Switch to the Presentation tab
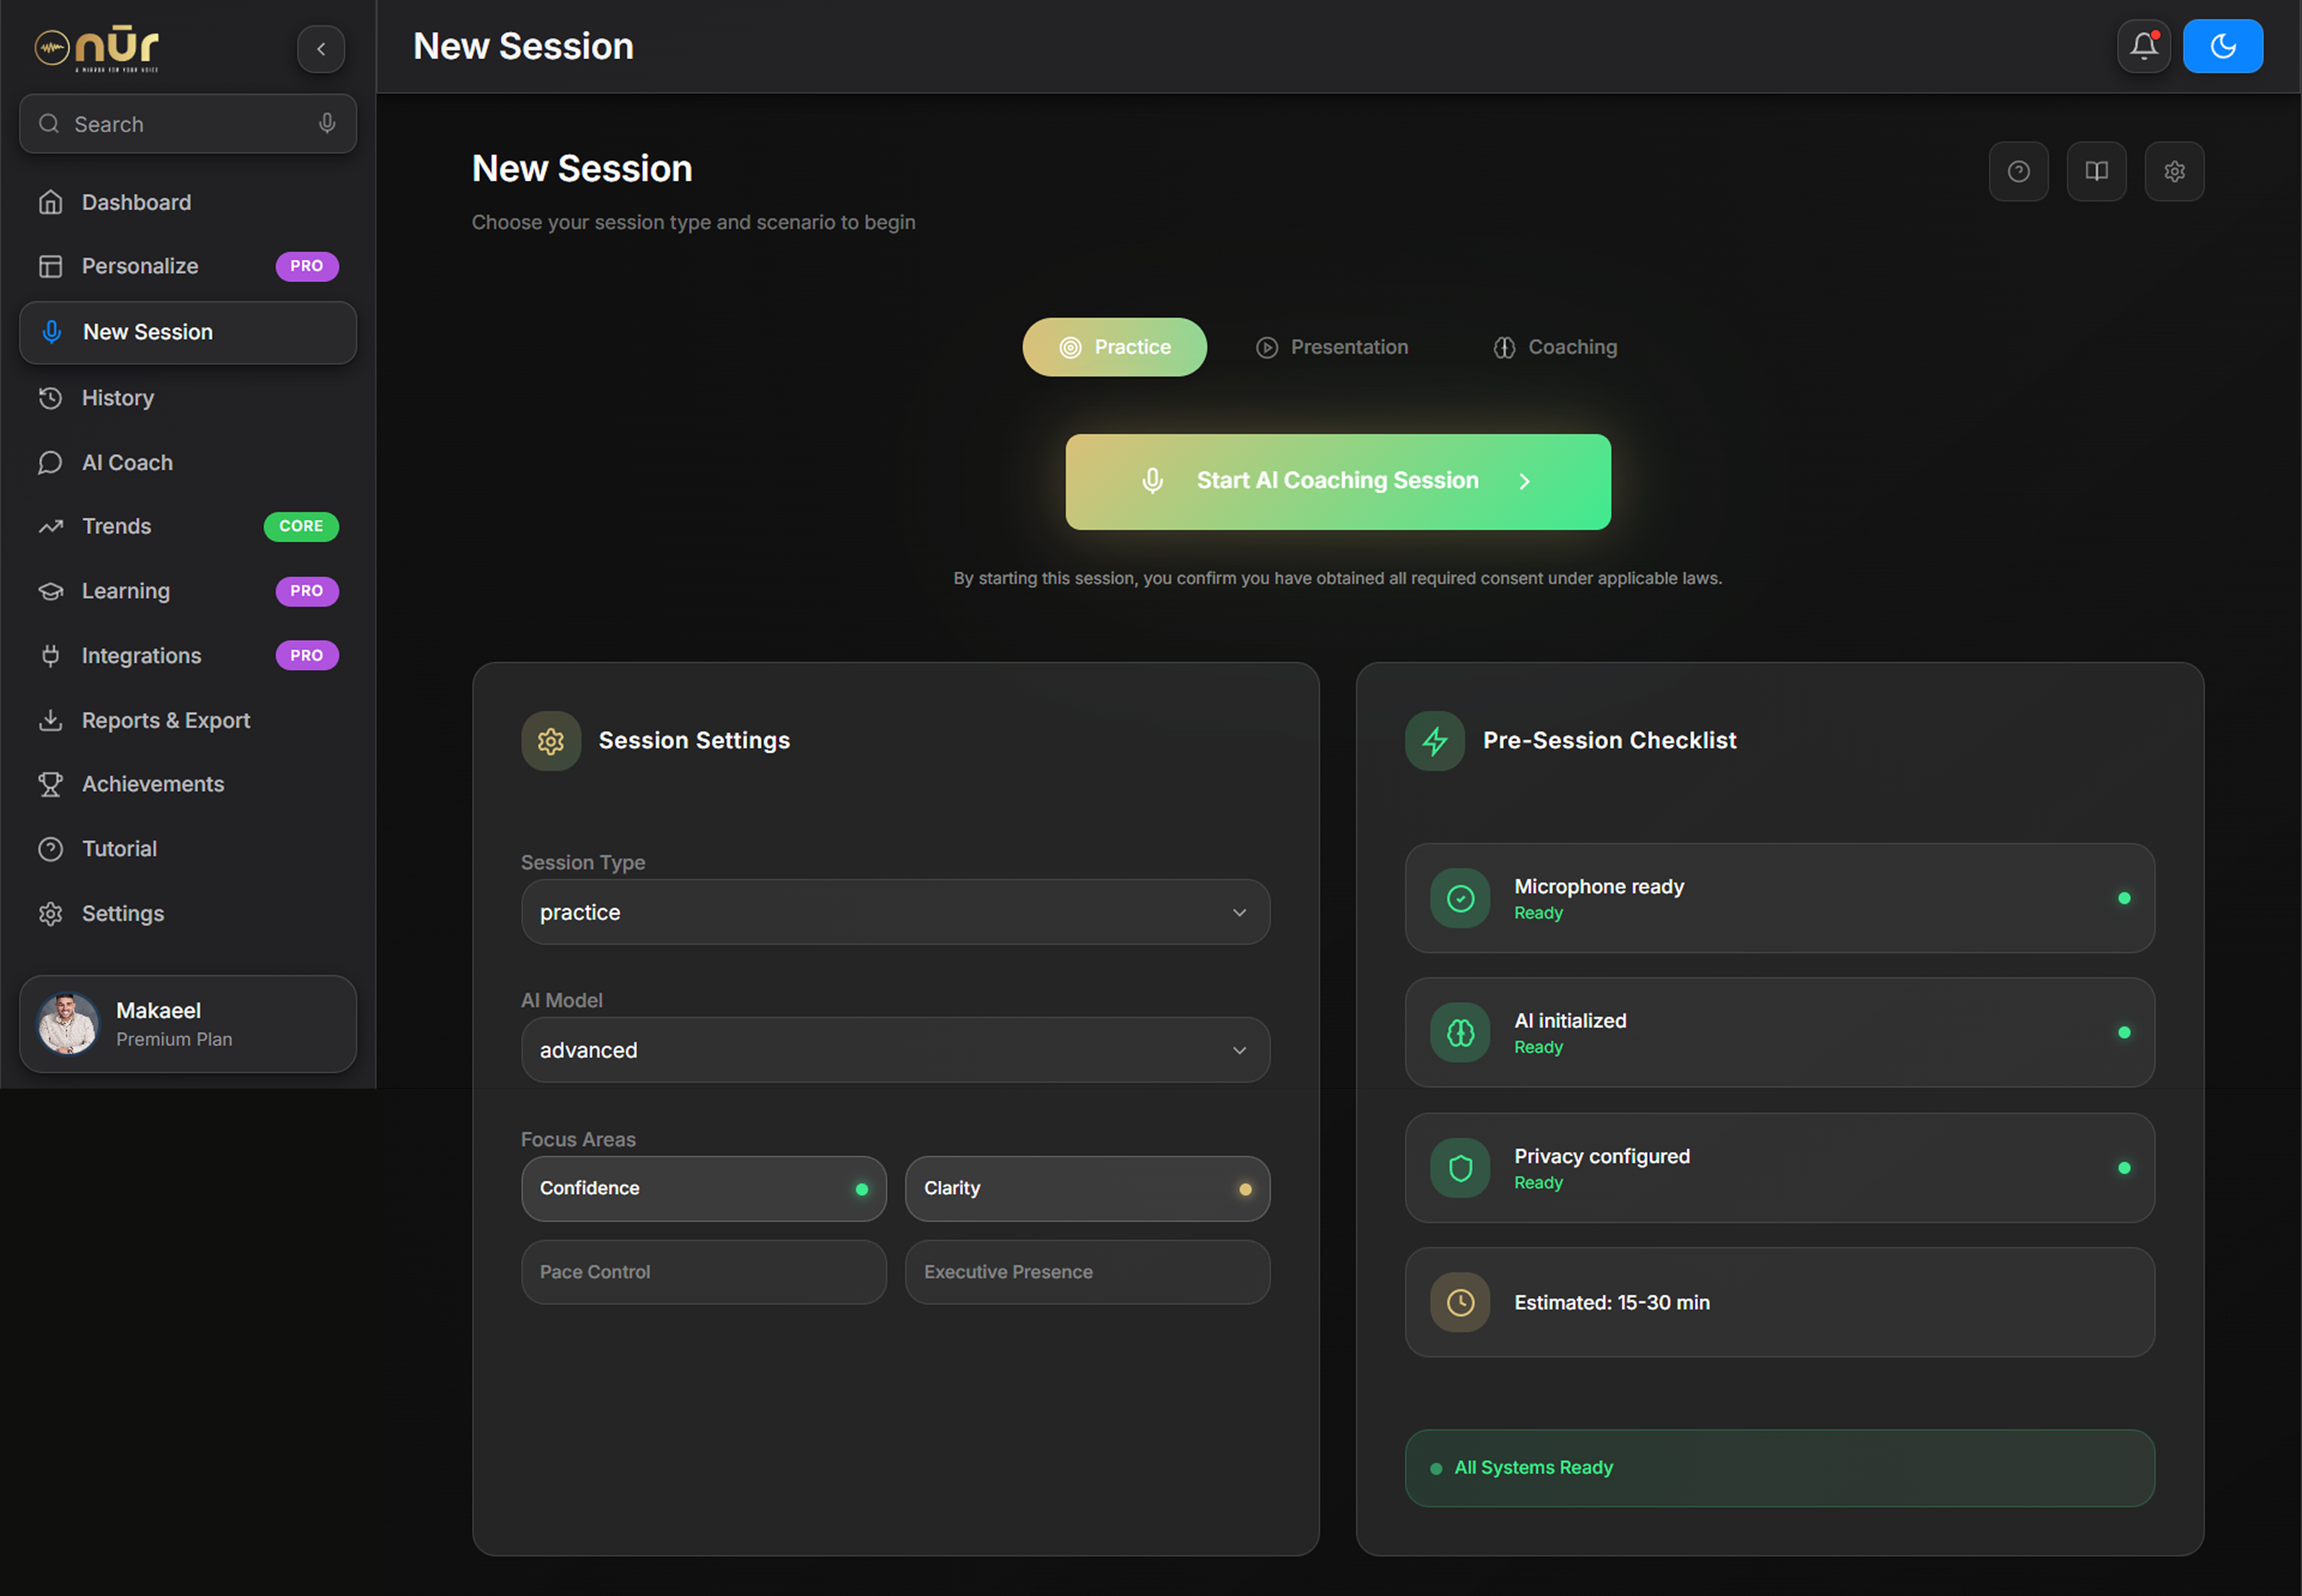Screen dimensions: 2302x1596 pyautogui.click(x=1332, y=347)
